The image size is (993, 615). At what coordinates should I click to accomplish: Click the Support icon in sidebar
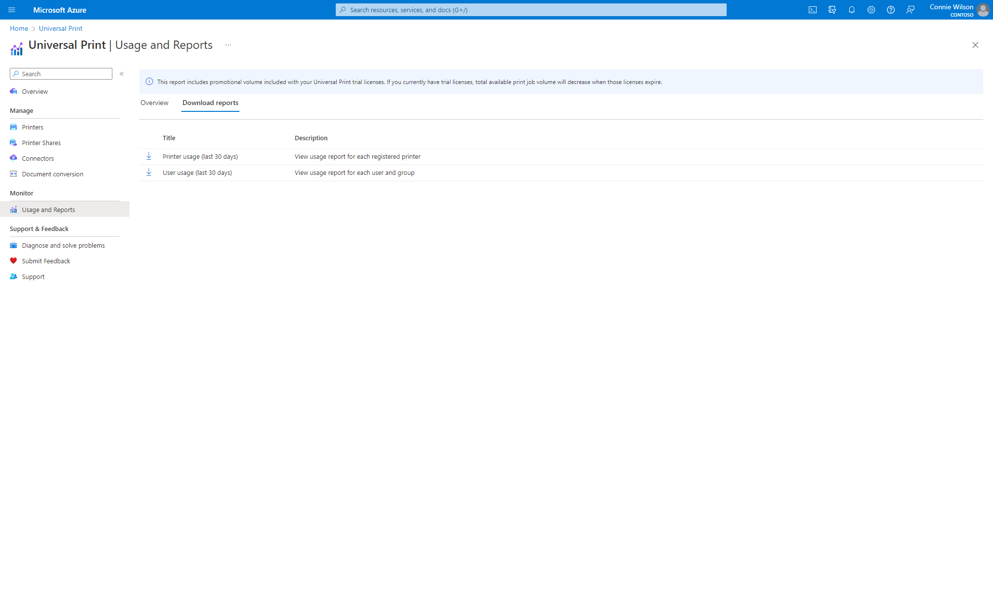(x=14, y=276)
